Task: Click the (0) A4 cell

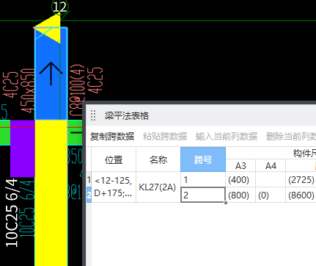Action: tap(271, 195)
